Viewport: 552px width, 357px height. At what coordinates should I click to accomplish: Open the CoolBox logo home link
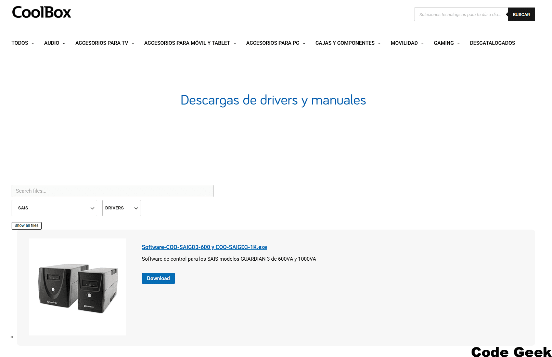click(41, 12)
